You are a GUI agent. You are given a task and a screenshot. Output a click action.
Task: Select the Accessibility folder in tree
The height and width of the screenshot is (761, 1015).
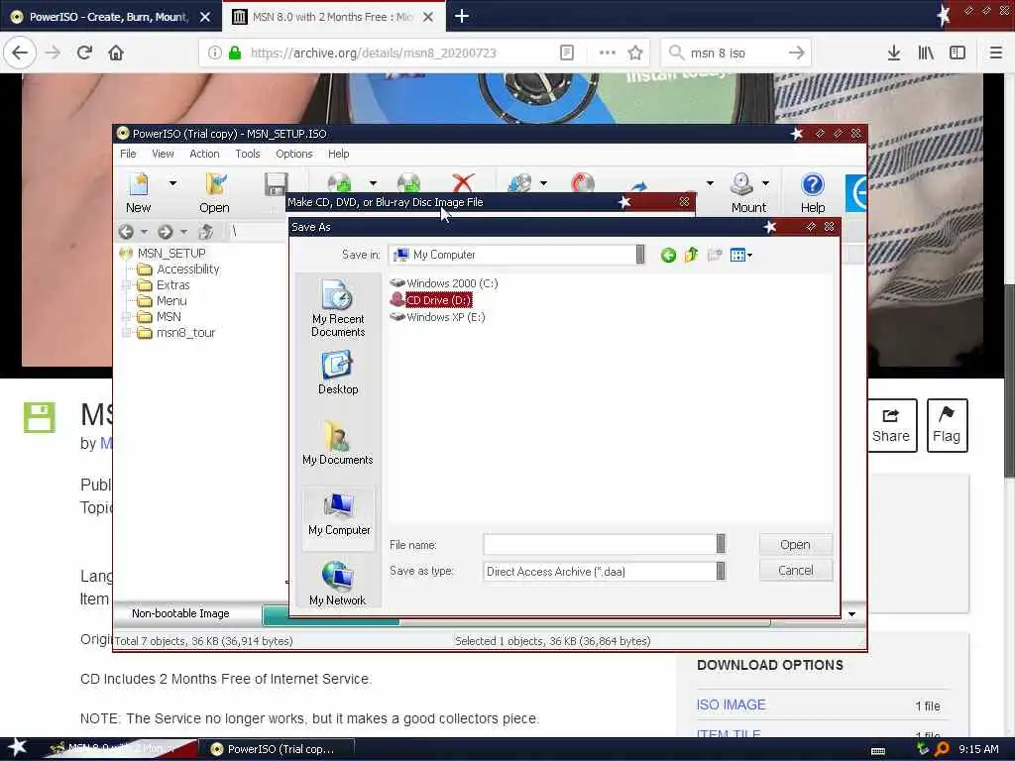(187, 269)
